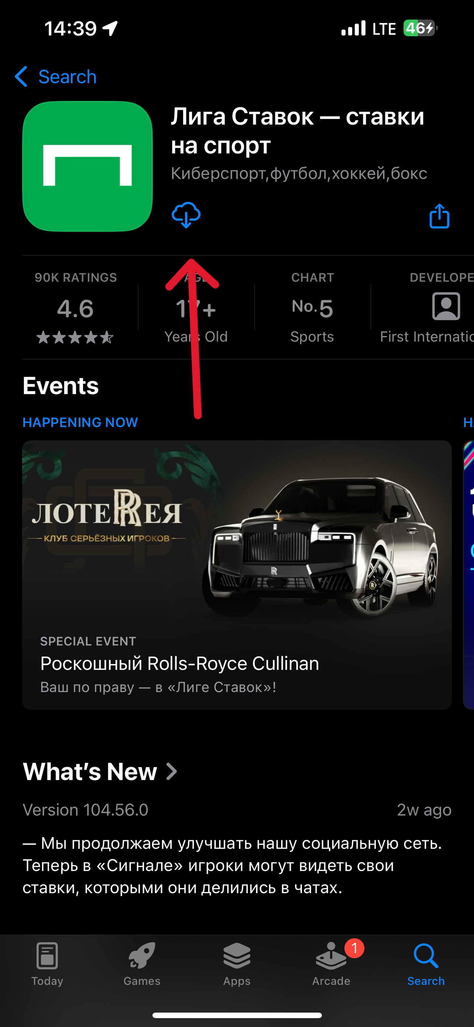This screenshot has width=474, height=1027.
Task: Open the What's New heading
Action: (x=90, y=772)
